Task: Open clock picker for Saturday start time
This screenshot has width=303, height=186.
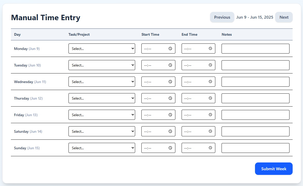Action: [x=170, y=131]
